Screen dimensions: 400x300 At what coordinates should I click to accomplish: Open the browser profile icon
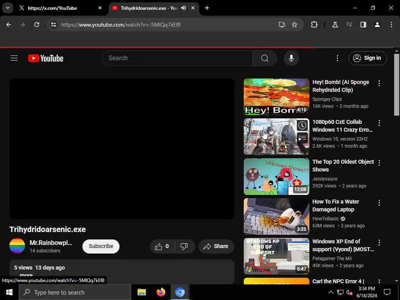pos(377,25)
